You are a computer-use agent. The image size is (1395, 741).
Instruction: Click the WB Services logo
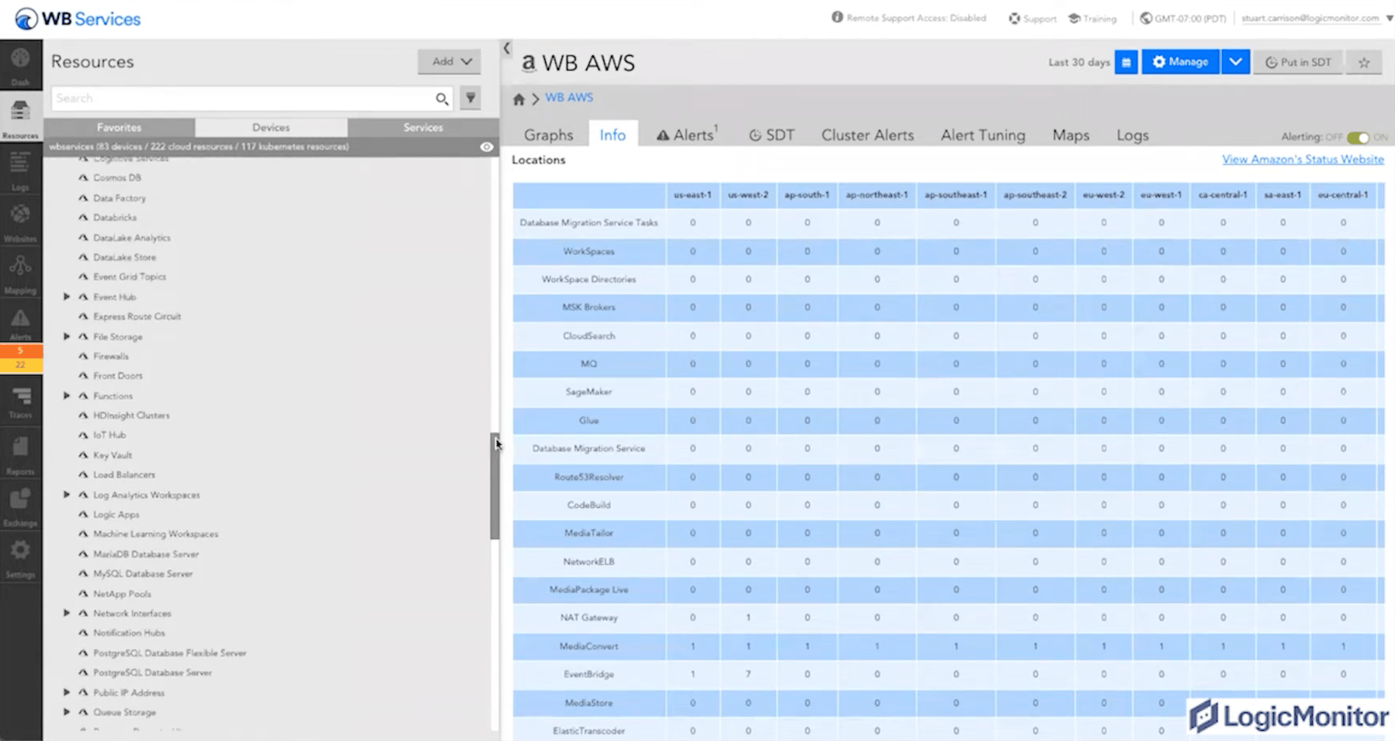pyautogui.click(x=78, y=19)
